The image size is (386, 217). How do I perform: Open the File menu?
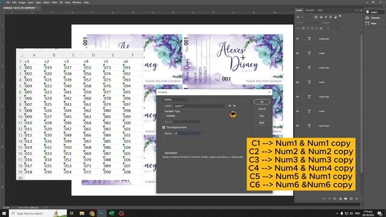8,2
